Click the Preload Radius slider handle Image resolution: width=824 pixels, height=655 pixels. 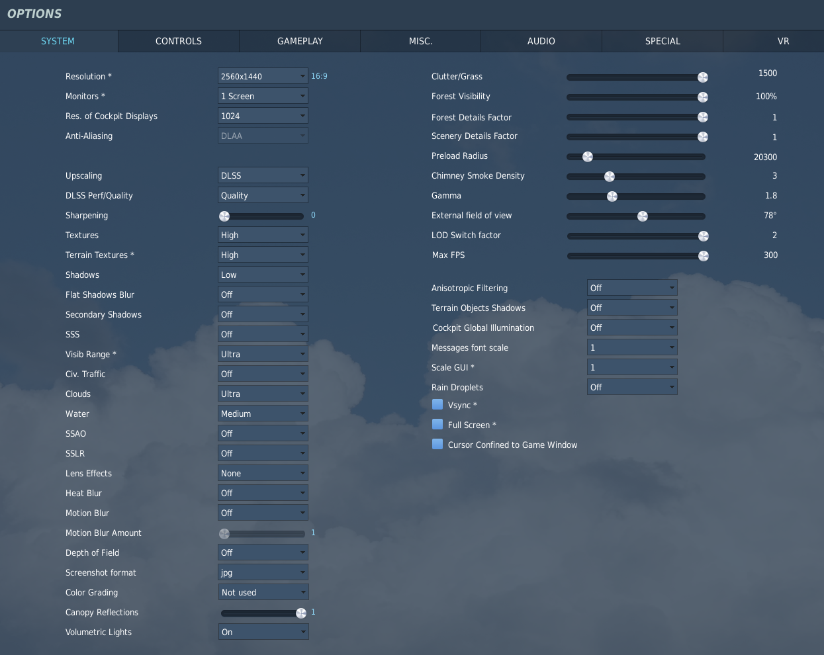pos(588,157)
